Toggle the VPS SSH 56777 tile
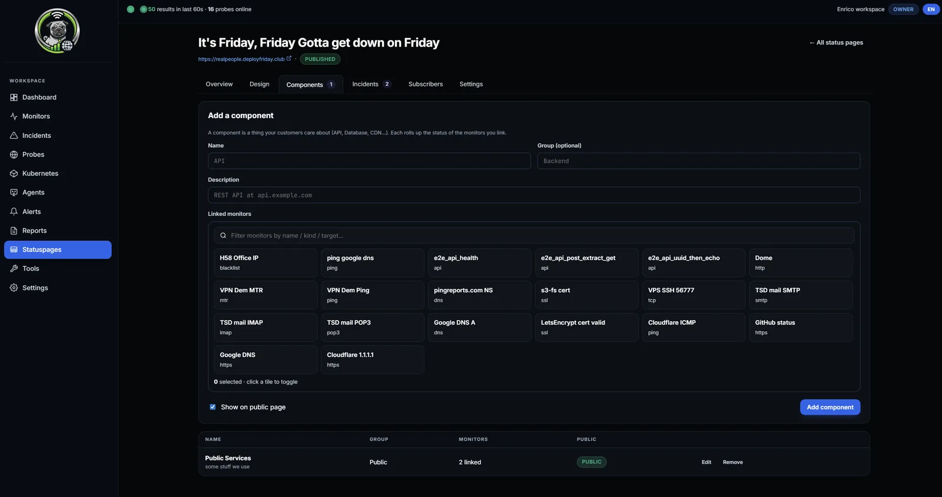942x497 pixels. [694, 295]
